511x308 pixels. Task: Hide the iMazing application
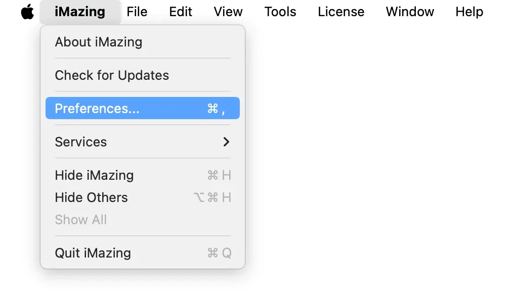point(94,175)
